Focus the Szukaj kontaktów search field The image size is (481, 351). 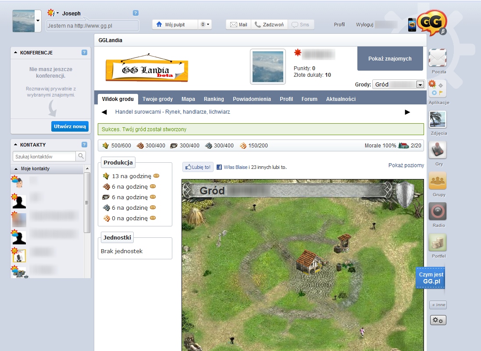pyautogui.click(x=44, y=156)
